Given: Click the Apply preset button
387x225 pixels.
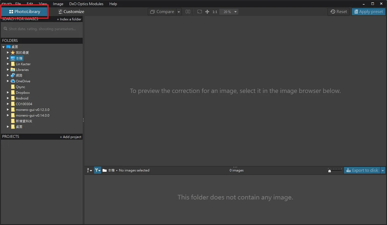Looking at the screenshot, I should [368, 12].
